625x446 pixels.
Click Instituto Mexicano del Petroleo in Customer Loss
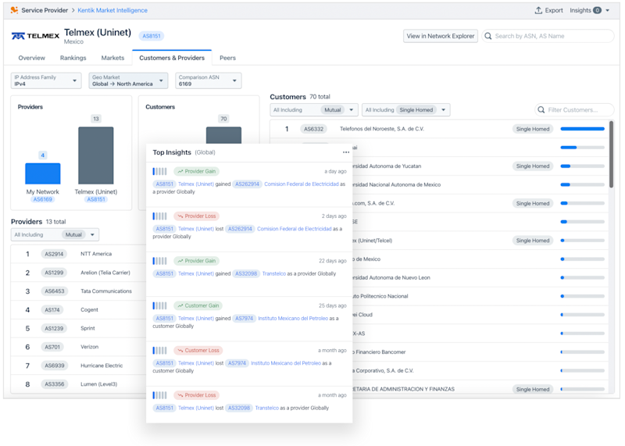286,363
